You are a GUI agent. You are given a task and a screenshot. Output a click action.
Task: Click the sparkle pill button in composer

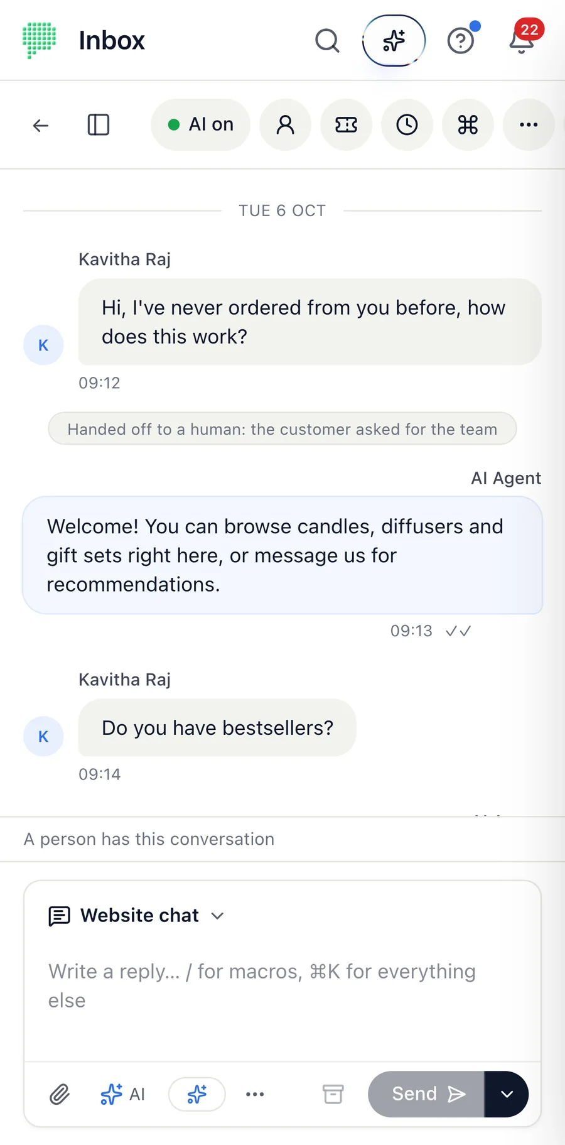[197, 1094]
